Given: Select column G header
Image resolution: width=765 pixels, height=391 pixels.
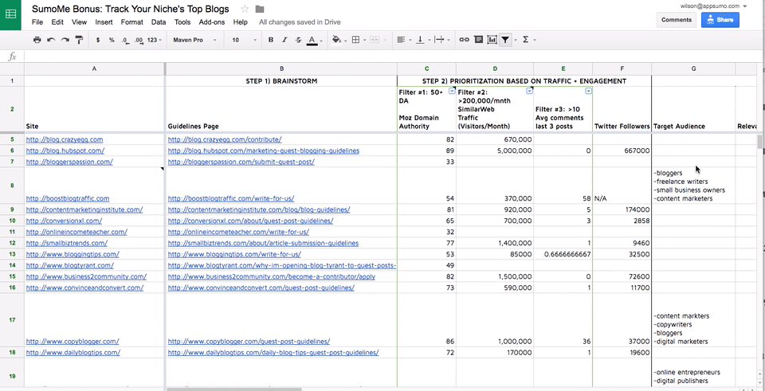Looking at the screenshot, I should [x=693, y=69].
